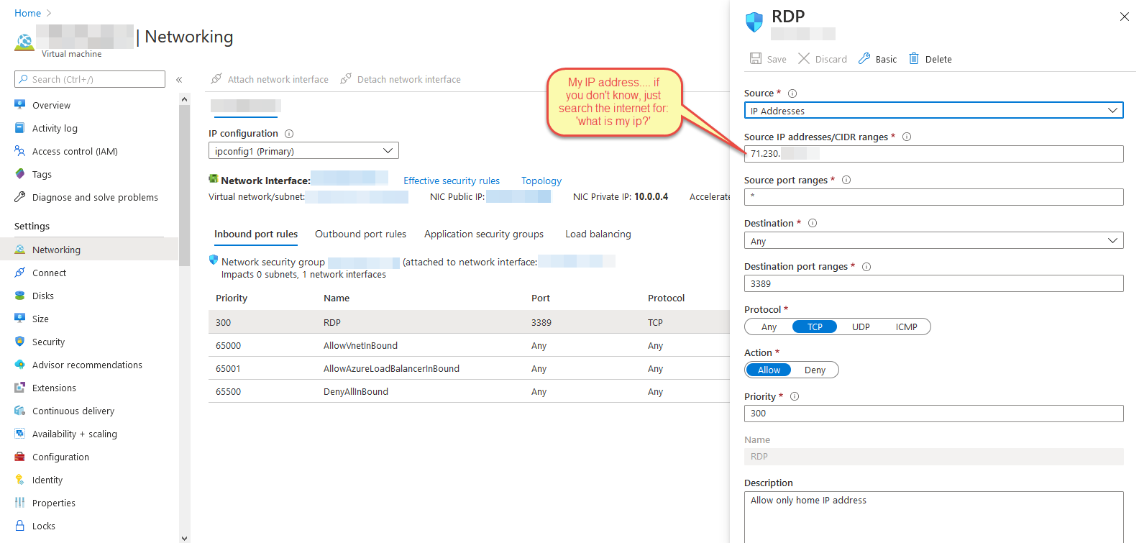
Task: Select RDP rule row in table
Action: [469, 322]
